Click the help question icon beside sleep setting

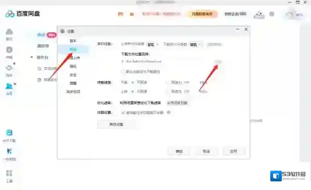[169, 112]
